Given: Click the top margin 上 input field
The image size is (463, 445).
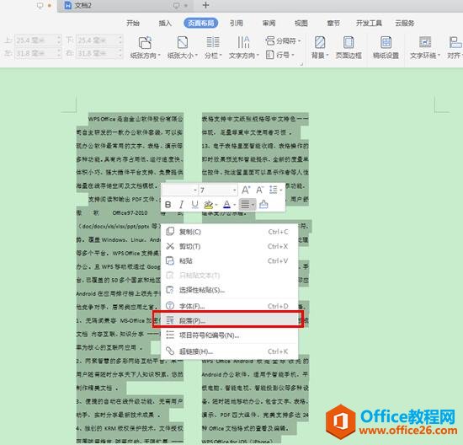Looking at the screenshot, I should (x=38, y=40).
